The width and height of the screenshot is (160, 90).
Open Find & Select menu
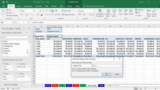tap(154, 13)
